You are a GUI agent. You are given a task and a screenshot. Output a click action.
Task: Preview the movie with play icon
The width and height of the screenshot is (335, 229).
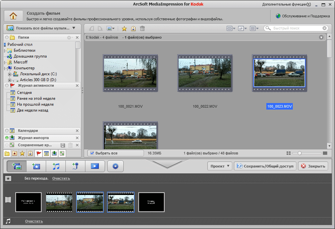95,166
